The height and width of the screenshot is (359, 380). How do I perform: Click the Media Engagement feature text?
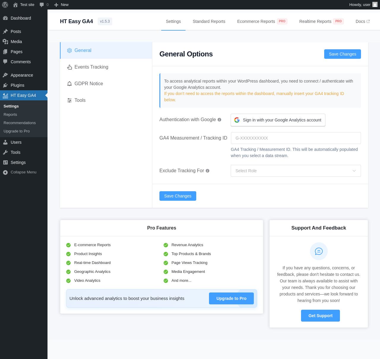[x=188, y=272]
